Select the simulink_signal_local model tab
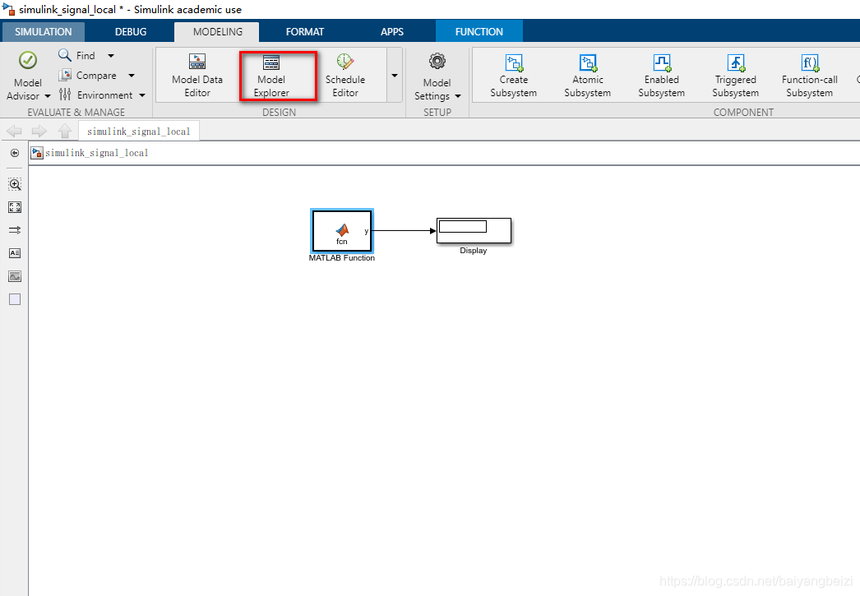860x596 pixels. 139,131
